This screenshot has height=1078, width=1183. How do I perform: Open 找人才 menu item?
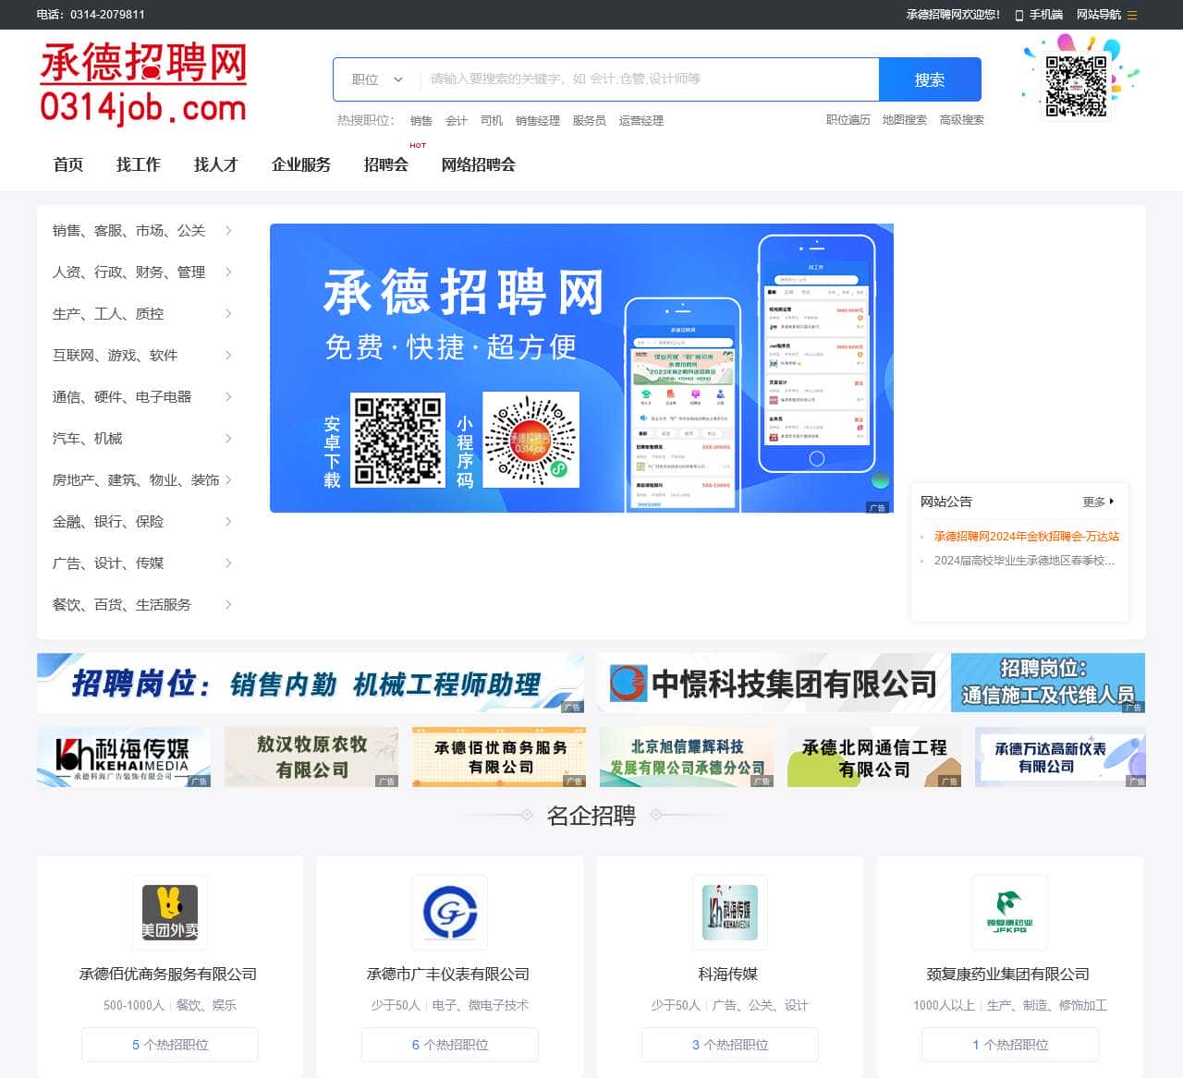216,164
